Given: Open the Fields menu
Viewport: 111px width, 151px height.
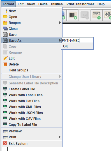Looking at the screenshot, I should click(43, 4).
